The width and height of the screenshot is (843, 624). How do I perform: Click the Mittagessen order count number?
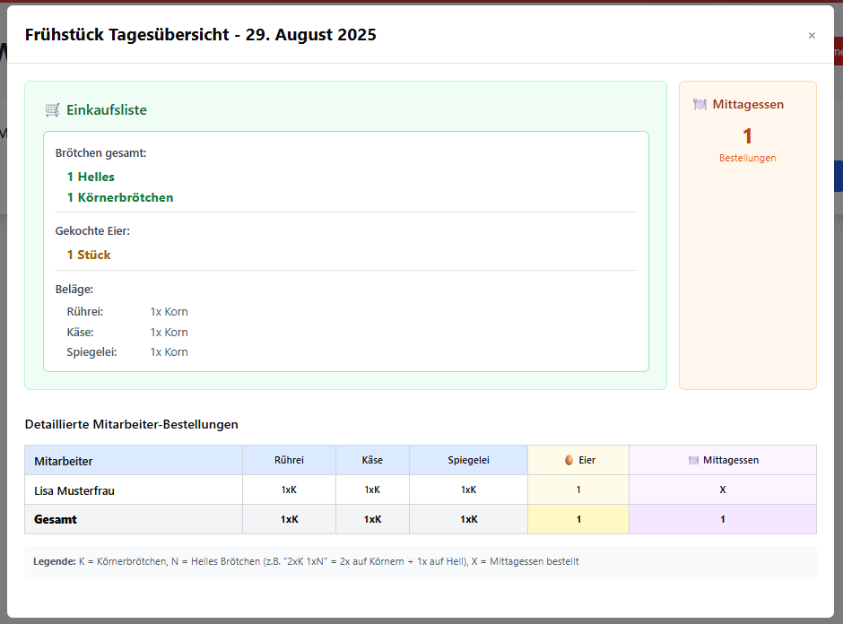(747, 136)
